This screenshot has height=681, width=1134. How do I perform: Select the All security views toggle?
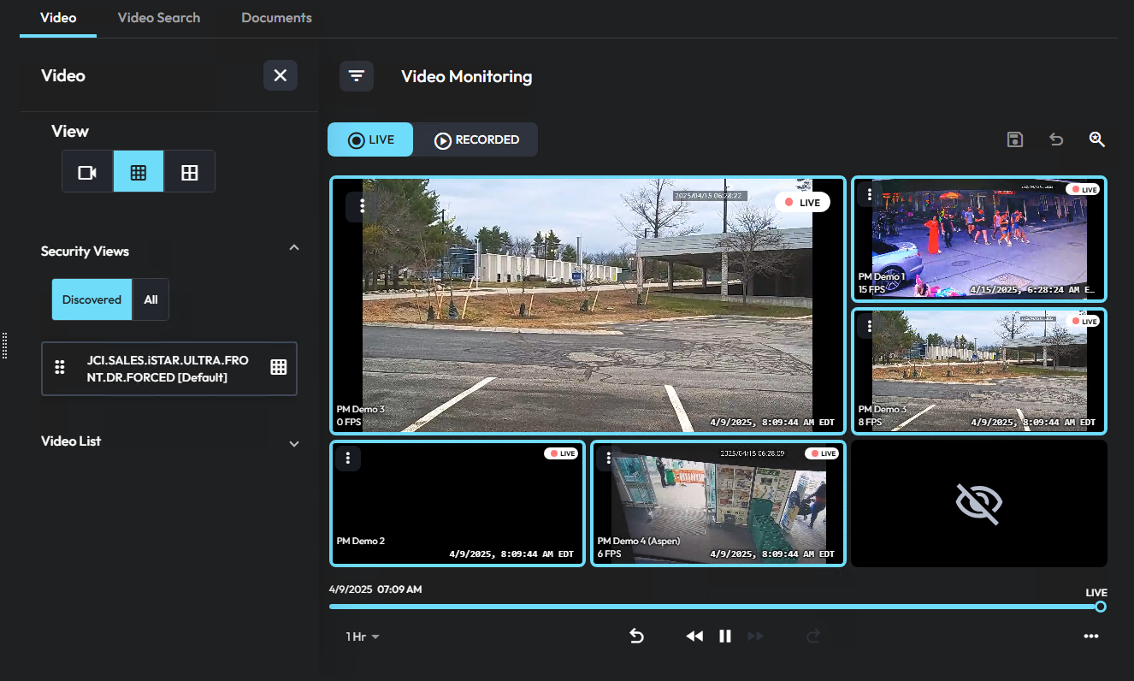pos(151,299)
